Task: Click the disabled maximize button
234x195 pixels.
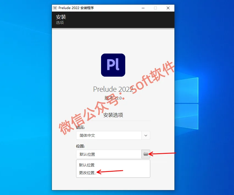Action: point(155,8)
